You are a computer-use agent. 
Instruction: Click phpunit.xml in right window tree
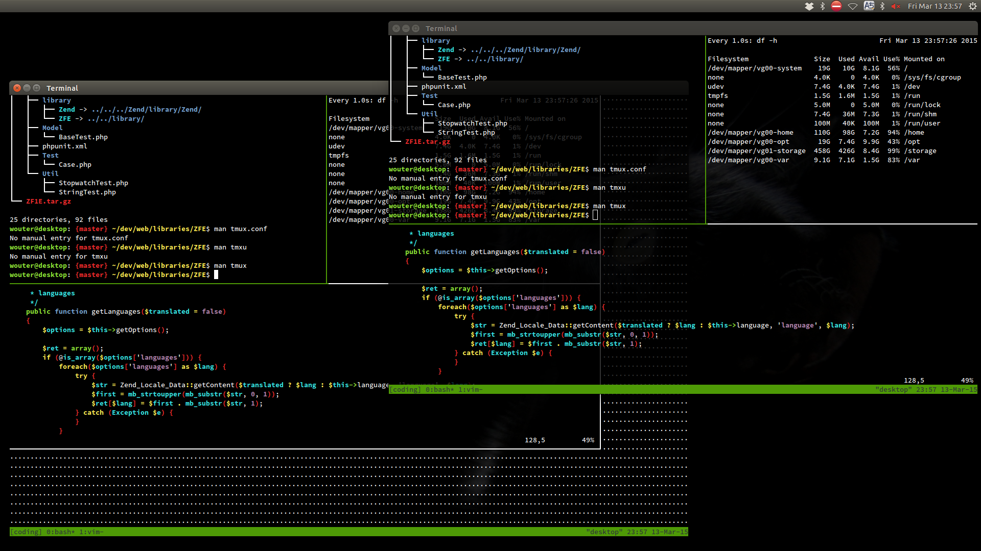(x=444, y=87)
